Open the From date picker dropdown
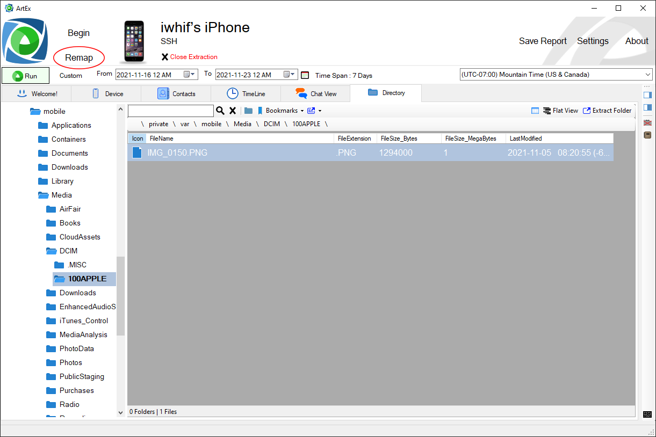The image size is (656, 437). 193,75
